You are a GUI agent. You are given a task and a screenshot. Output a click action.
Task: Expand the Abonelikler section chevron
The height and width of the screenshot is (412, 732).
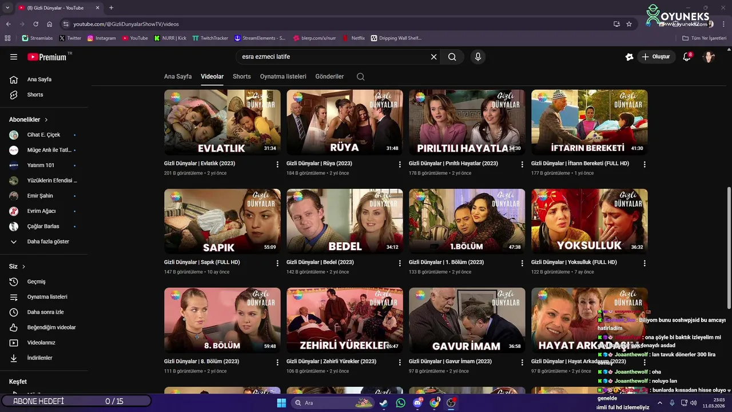point(46,120)
